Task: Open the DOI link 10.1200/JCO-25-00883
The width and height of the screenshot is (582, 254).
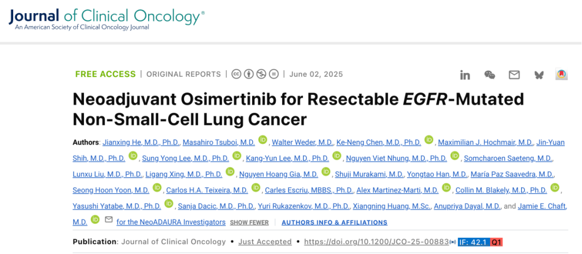Action: point(376,242)
